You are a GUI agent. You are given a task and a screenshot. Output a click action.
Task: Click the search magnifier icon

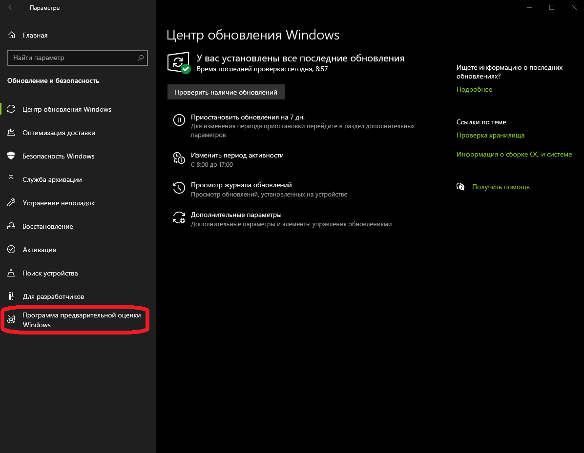pos(141,58)
